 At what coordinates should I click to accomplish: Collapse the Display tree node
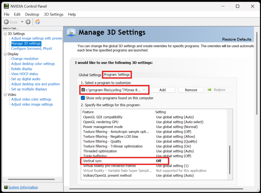pos(5,54)
